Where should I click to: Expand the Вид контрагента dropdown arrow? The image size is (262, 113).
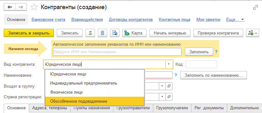pos(169,64)
